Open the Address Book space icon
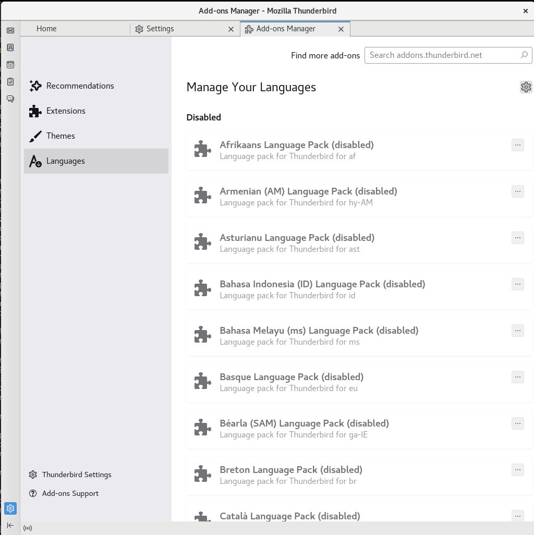Image resolution: width=534 pixels, height=535 pixels. point(10,47)
